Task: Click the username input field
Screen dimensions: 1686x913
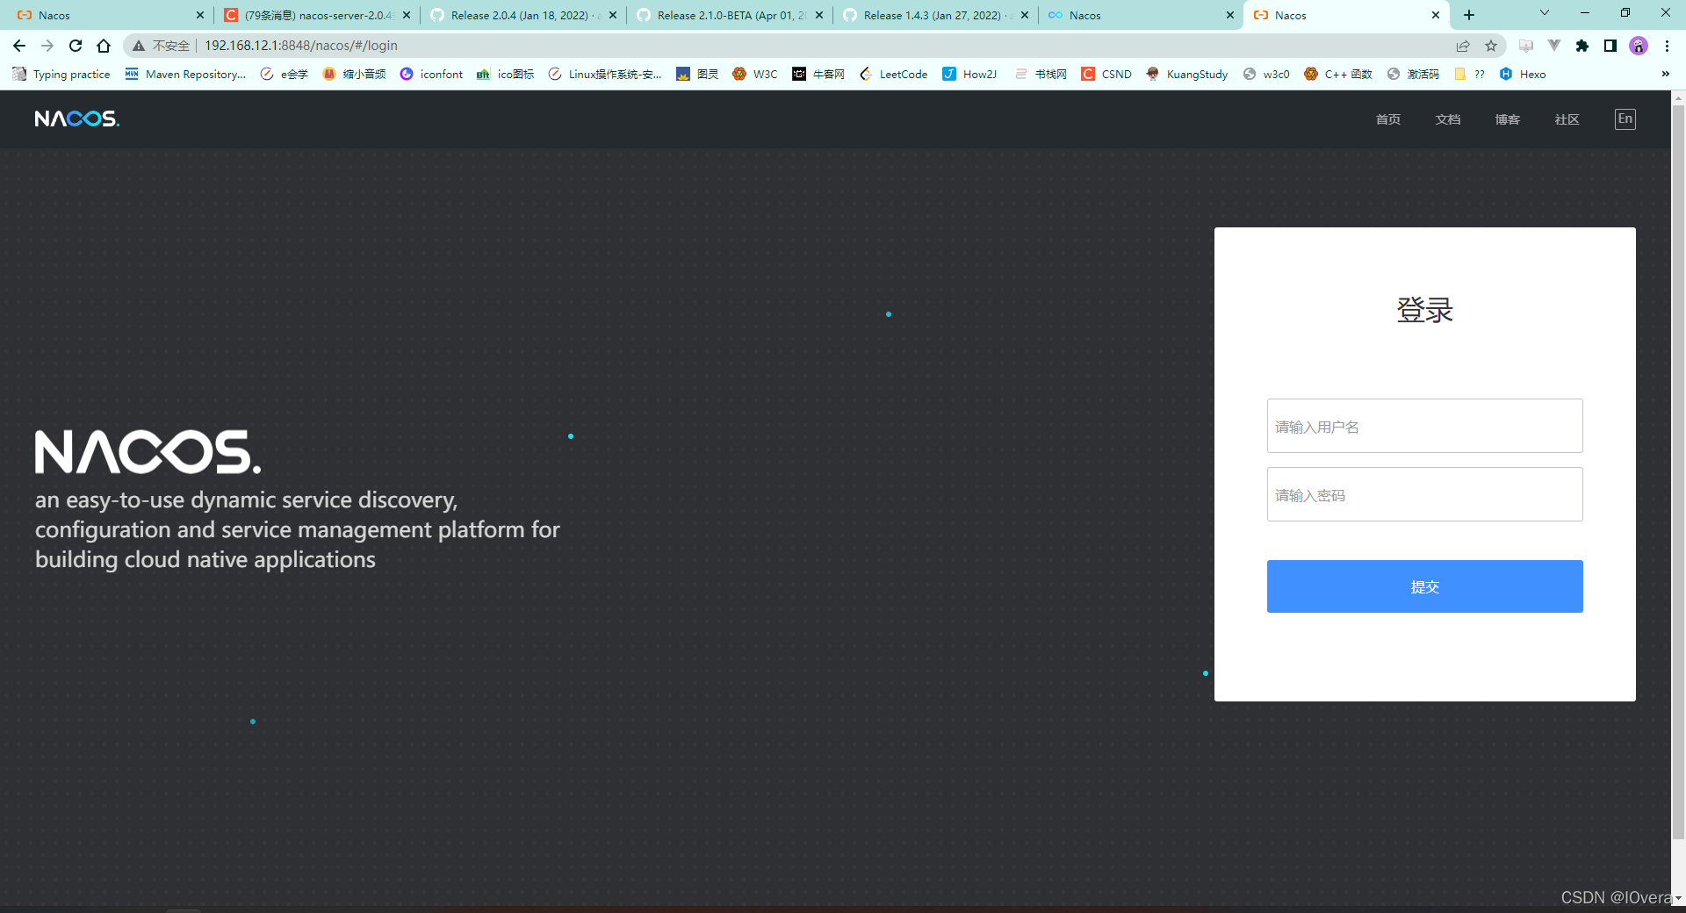Action: point(1424,426)
